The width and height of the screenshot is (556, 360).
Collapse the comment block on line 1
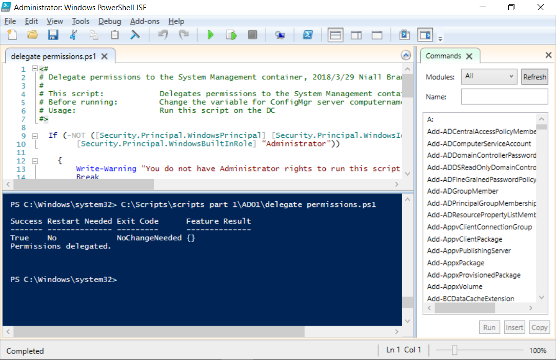click(x=35, y=68)
